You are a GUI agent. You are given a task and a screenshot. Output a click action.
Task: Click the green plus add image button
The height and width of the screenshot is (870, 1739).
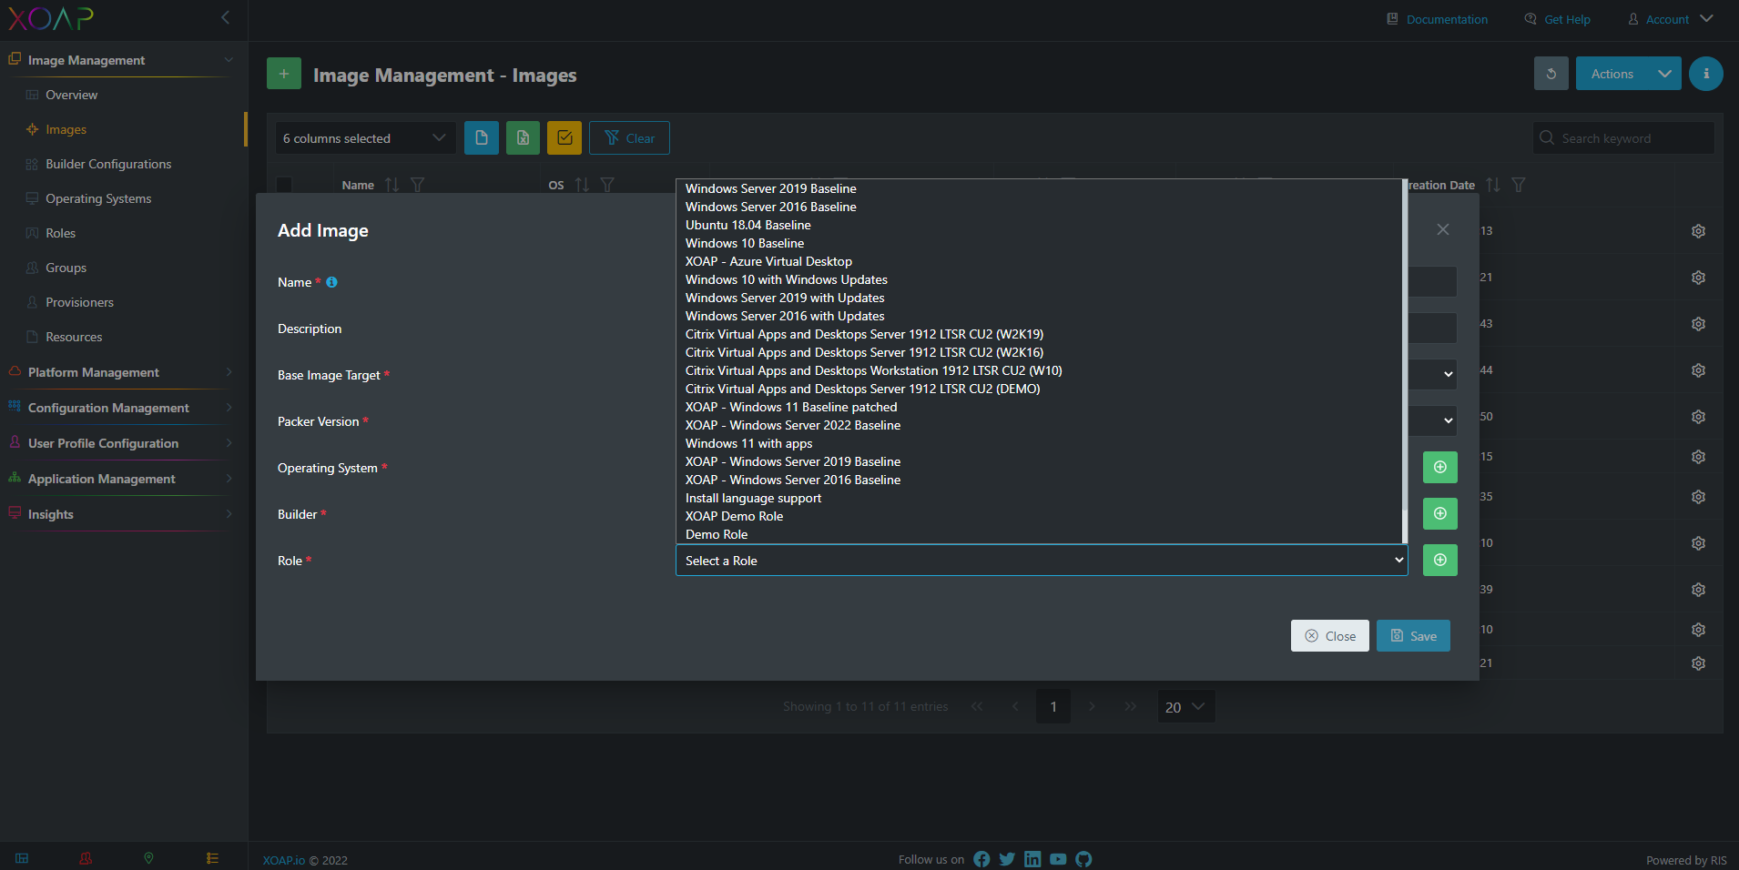tap(284, 74)
